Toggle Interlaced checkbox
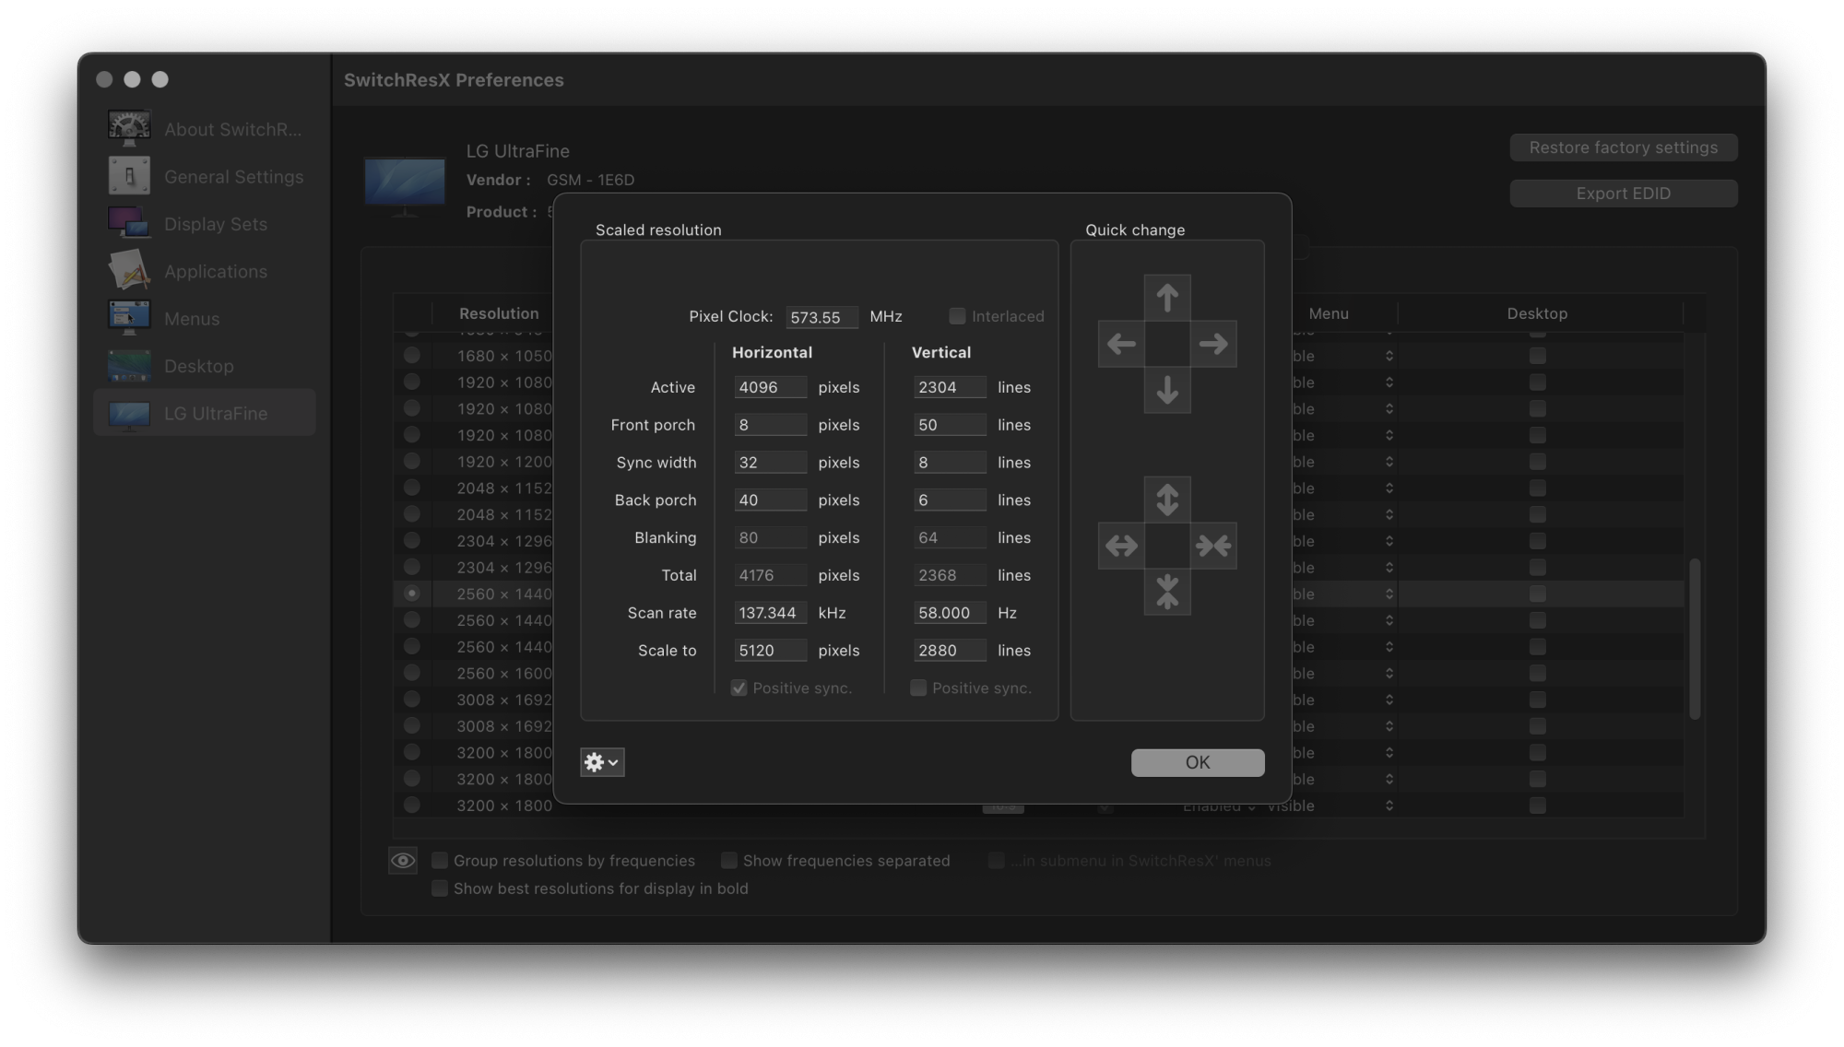 coord(957,316)
